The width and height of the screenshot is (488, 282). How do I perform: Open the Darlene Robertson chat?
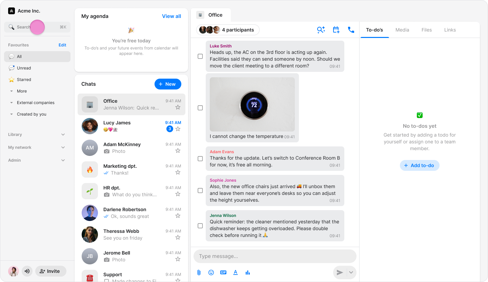point(131,213)
